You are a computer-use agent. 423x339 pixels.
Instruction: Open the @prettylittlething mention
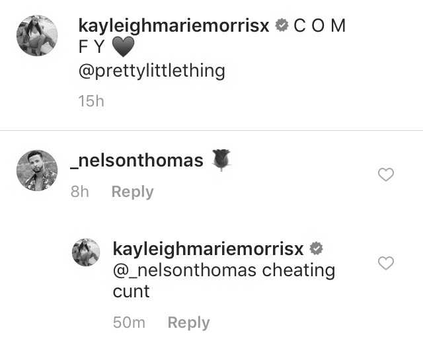152,71
